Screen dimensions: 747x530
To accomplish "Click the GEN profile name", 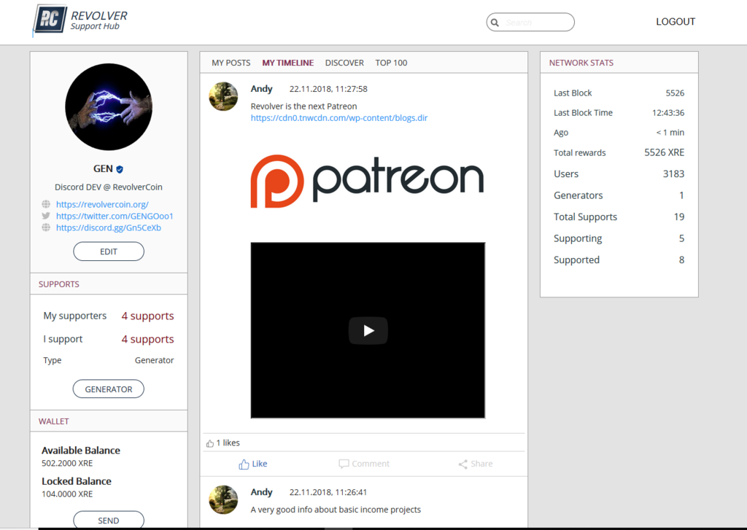I will tap(103, 169).
